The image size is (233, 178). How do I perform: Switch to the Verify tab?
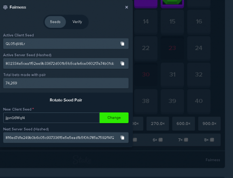pyautogui.click(x=77, y=22)
